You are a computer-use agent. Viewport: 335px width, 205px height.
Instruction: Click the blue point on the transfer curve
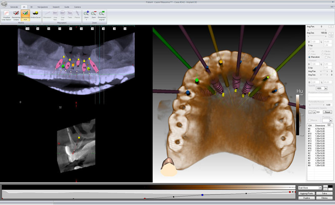point(202,195)
